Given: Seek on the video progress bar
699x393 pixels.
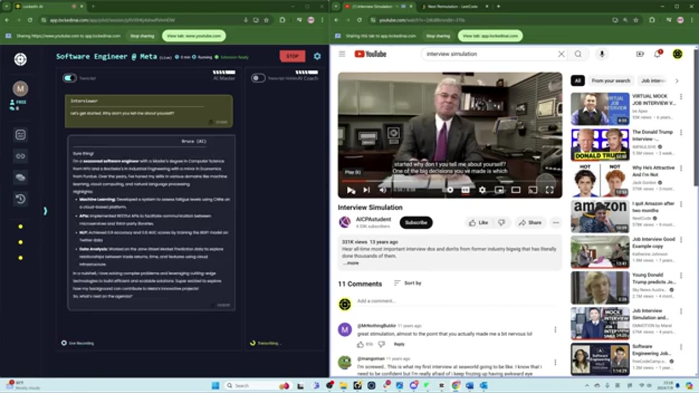Looking at the screenshot, I should tap(449, 181).
